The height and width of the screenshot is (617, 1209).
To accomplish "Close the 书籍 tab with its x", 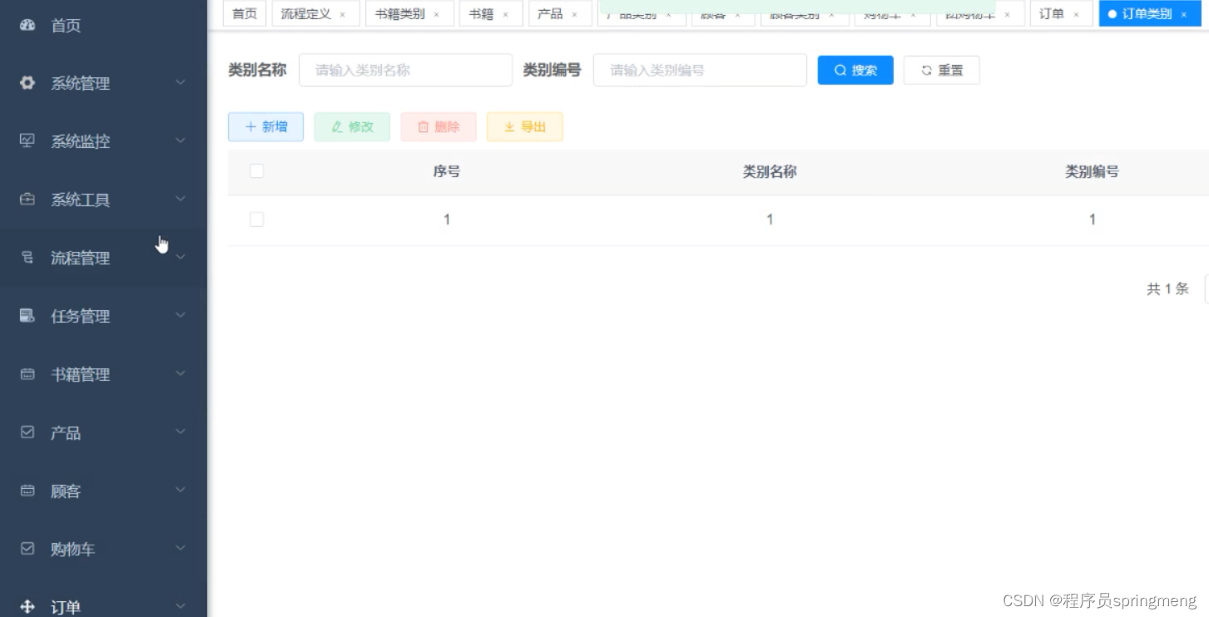I will [506, 15].
